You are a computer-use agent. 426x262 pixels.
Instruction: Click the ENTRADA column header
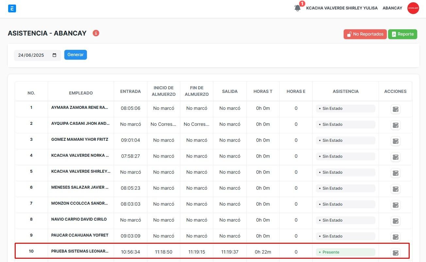(130, 91)
